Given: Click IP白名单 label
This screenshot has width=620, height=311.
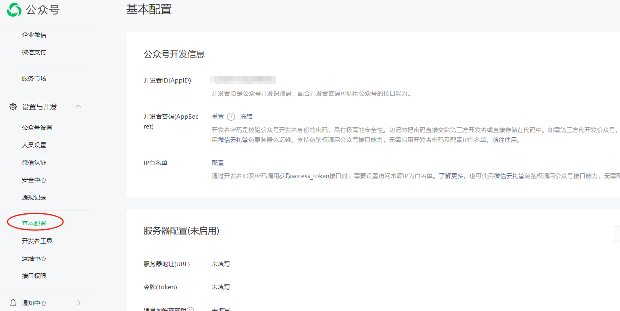Looking at the screenshot, I should [x=156, y=163].
